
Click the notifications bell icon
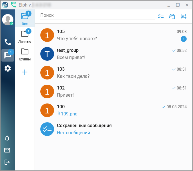click(x=7, y=138)
